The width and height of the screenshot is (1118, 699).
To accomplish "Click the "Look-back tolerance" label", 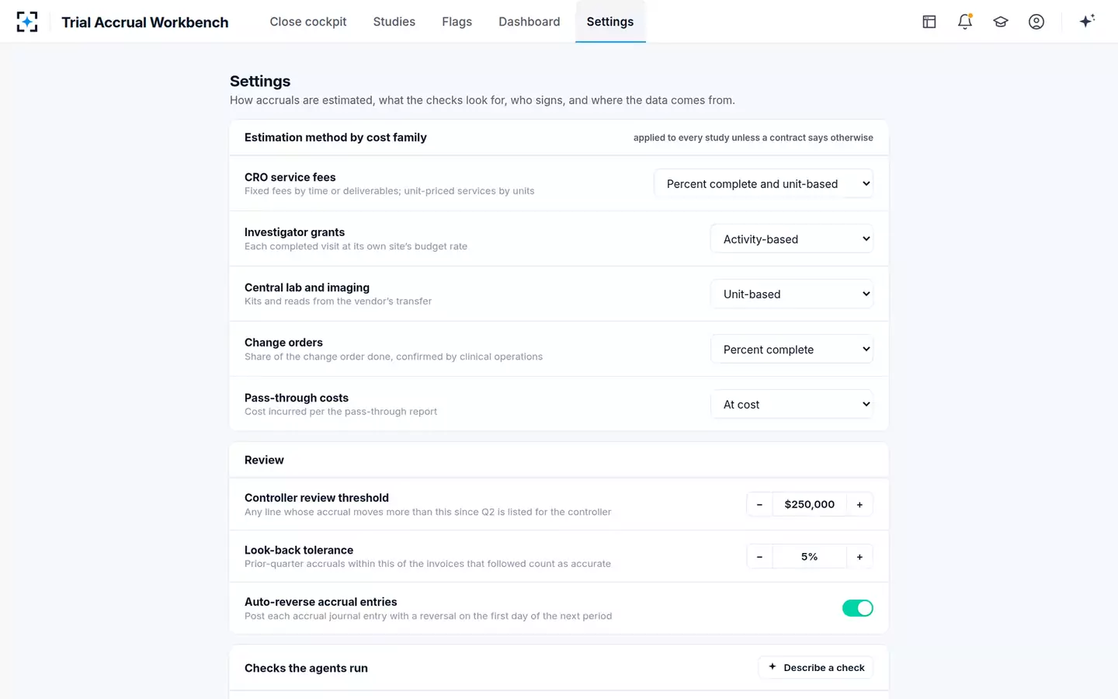I will 299,550.
